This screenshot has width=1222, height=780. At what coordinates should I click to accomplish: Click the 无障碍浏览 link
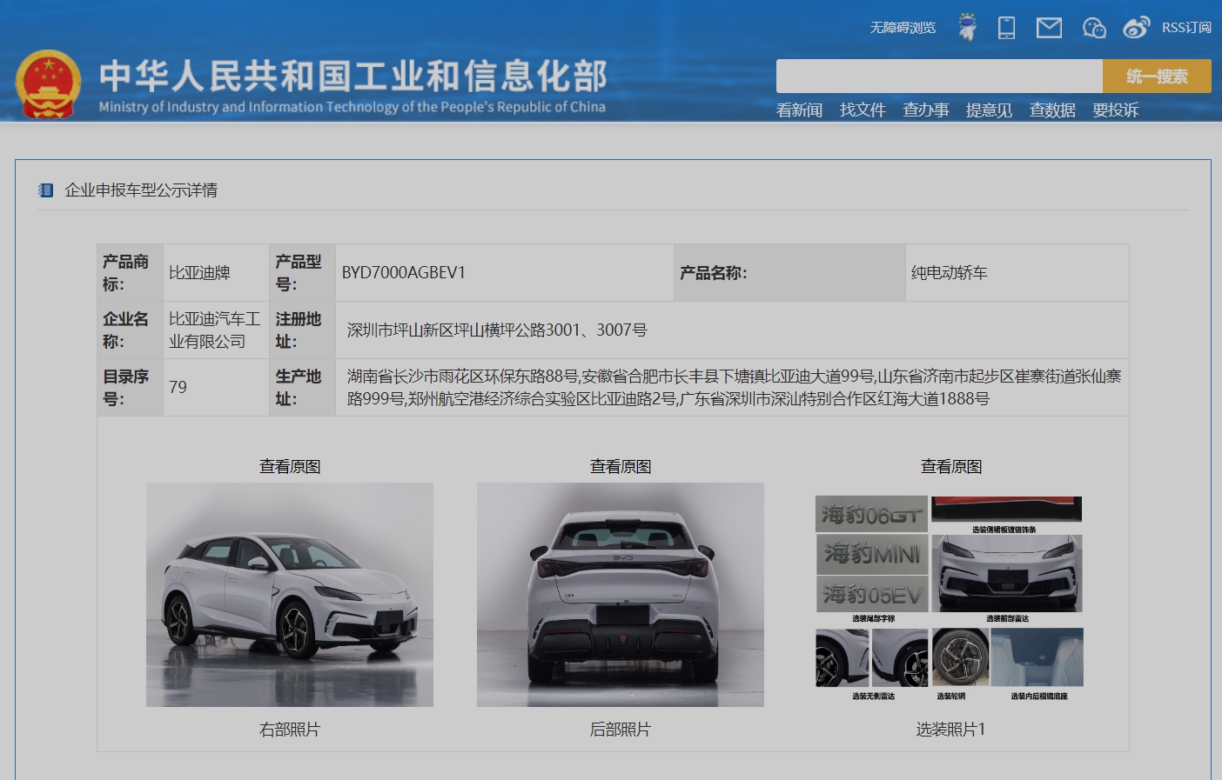click(x=903, y=28)
